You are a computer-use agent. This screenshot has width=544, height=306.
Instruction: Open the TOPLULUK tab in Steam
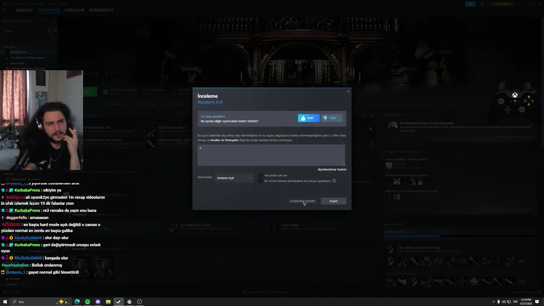(74, 10)
